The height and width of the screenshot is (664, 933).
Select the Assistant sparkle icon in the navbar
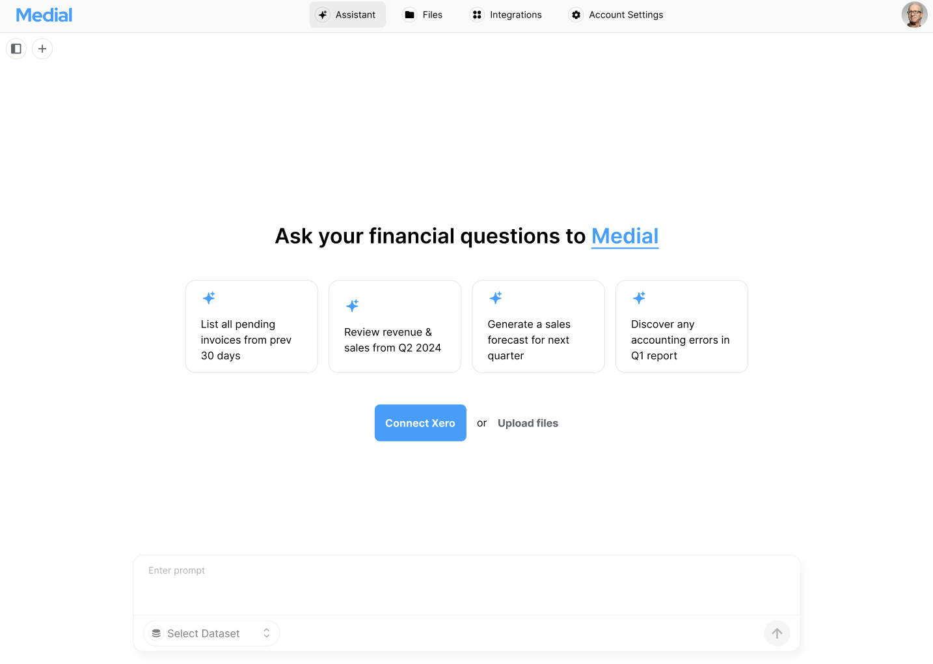pyautogui.click(x=322, y=14)
